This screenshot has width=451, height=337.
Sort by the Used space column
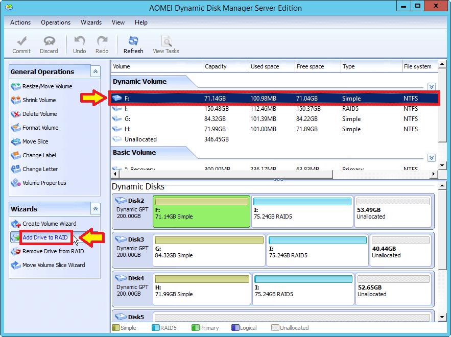272,66
